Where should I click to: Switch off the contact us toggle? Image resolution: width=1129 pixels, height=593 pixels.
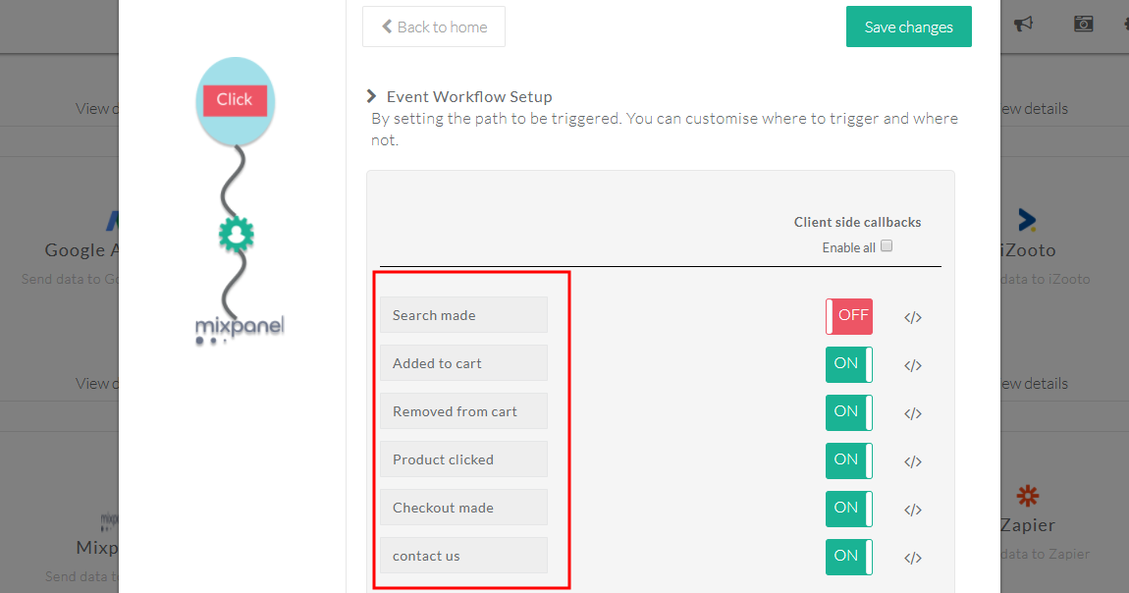pos(849,557)
